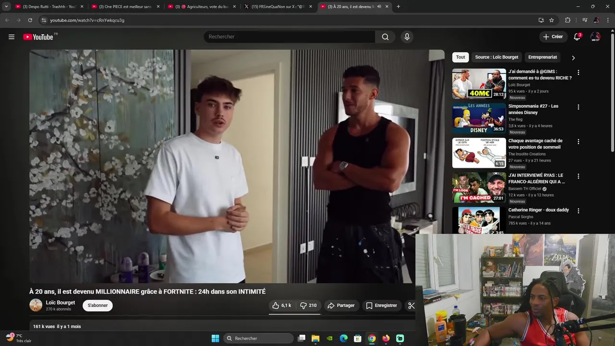Switch to the Agriculteurs tab
615x346 pixels.
coord(202,7)
